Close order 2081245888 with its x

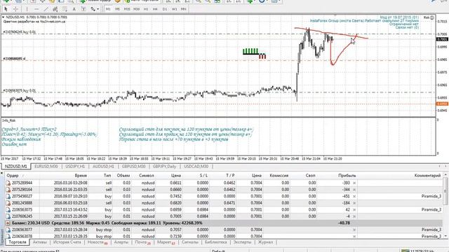(x=354, y=203)
